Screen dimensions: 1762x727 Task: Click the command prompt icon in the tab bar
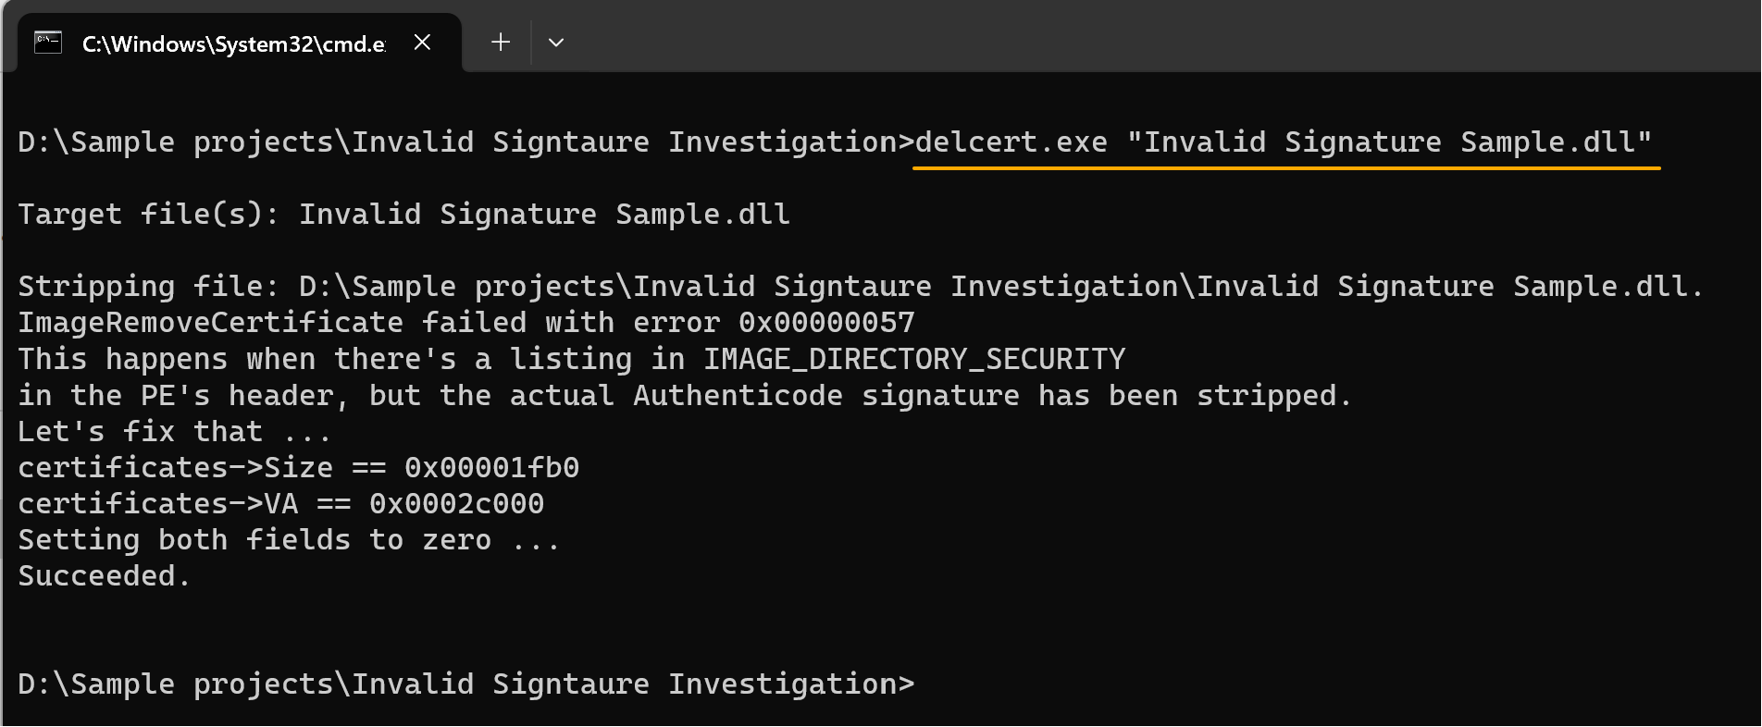[47, 41]
